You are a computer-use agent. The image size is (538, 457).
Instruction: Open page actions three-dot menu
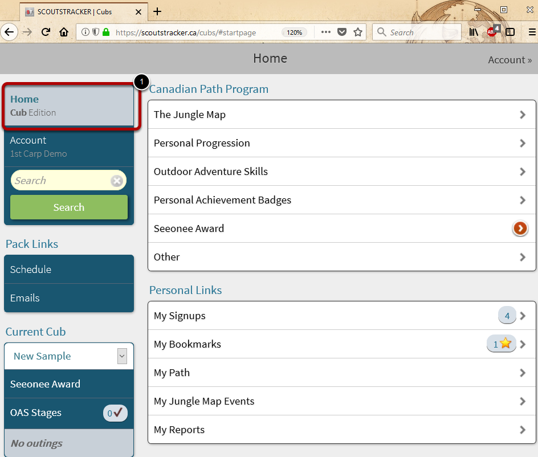point(325,32)
